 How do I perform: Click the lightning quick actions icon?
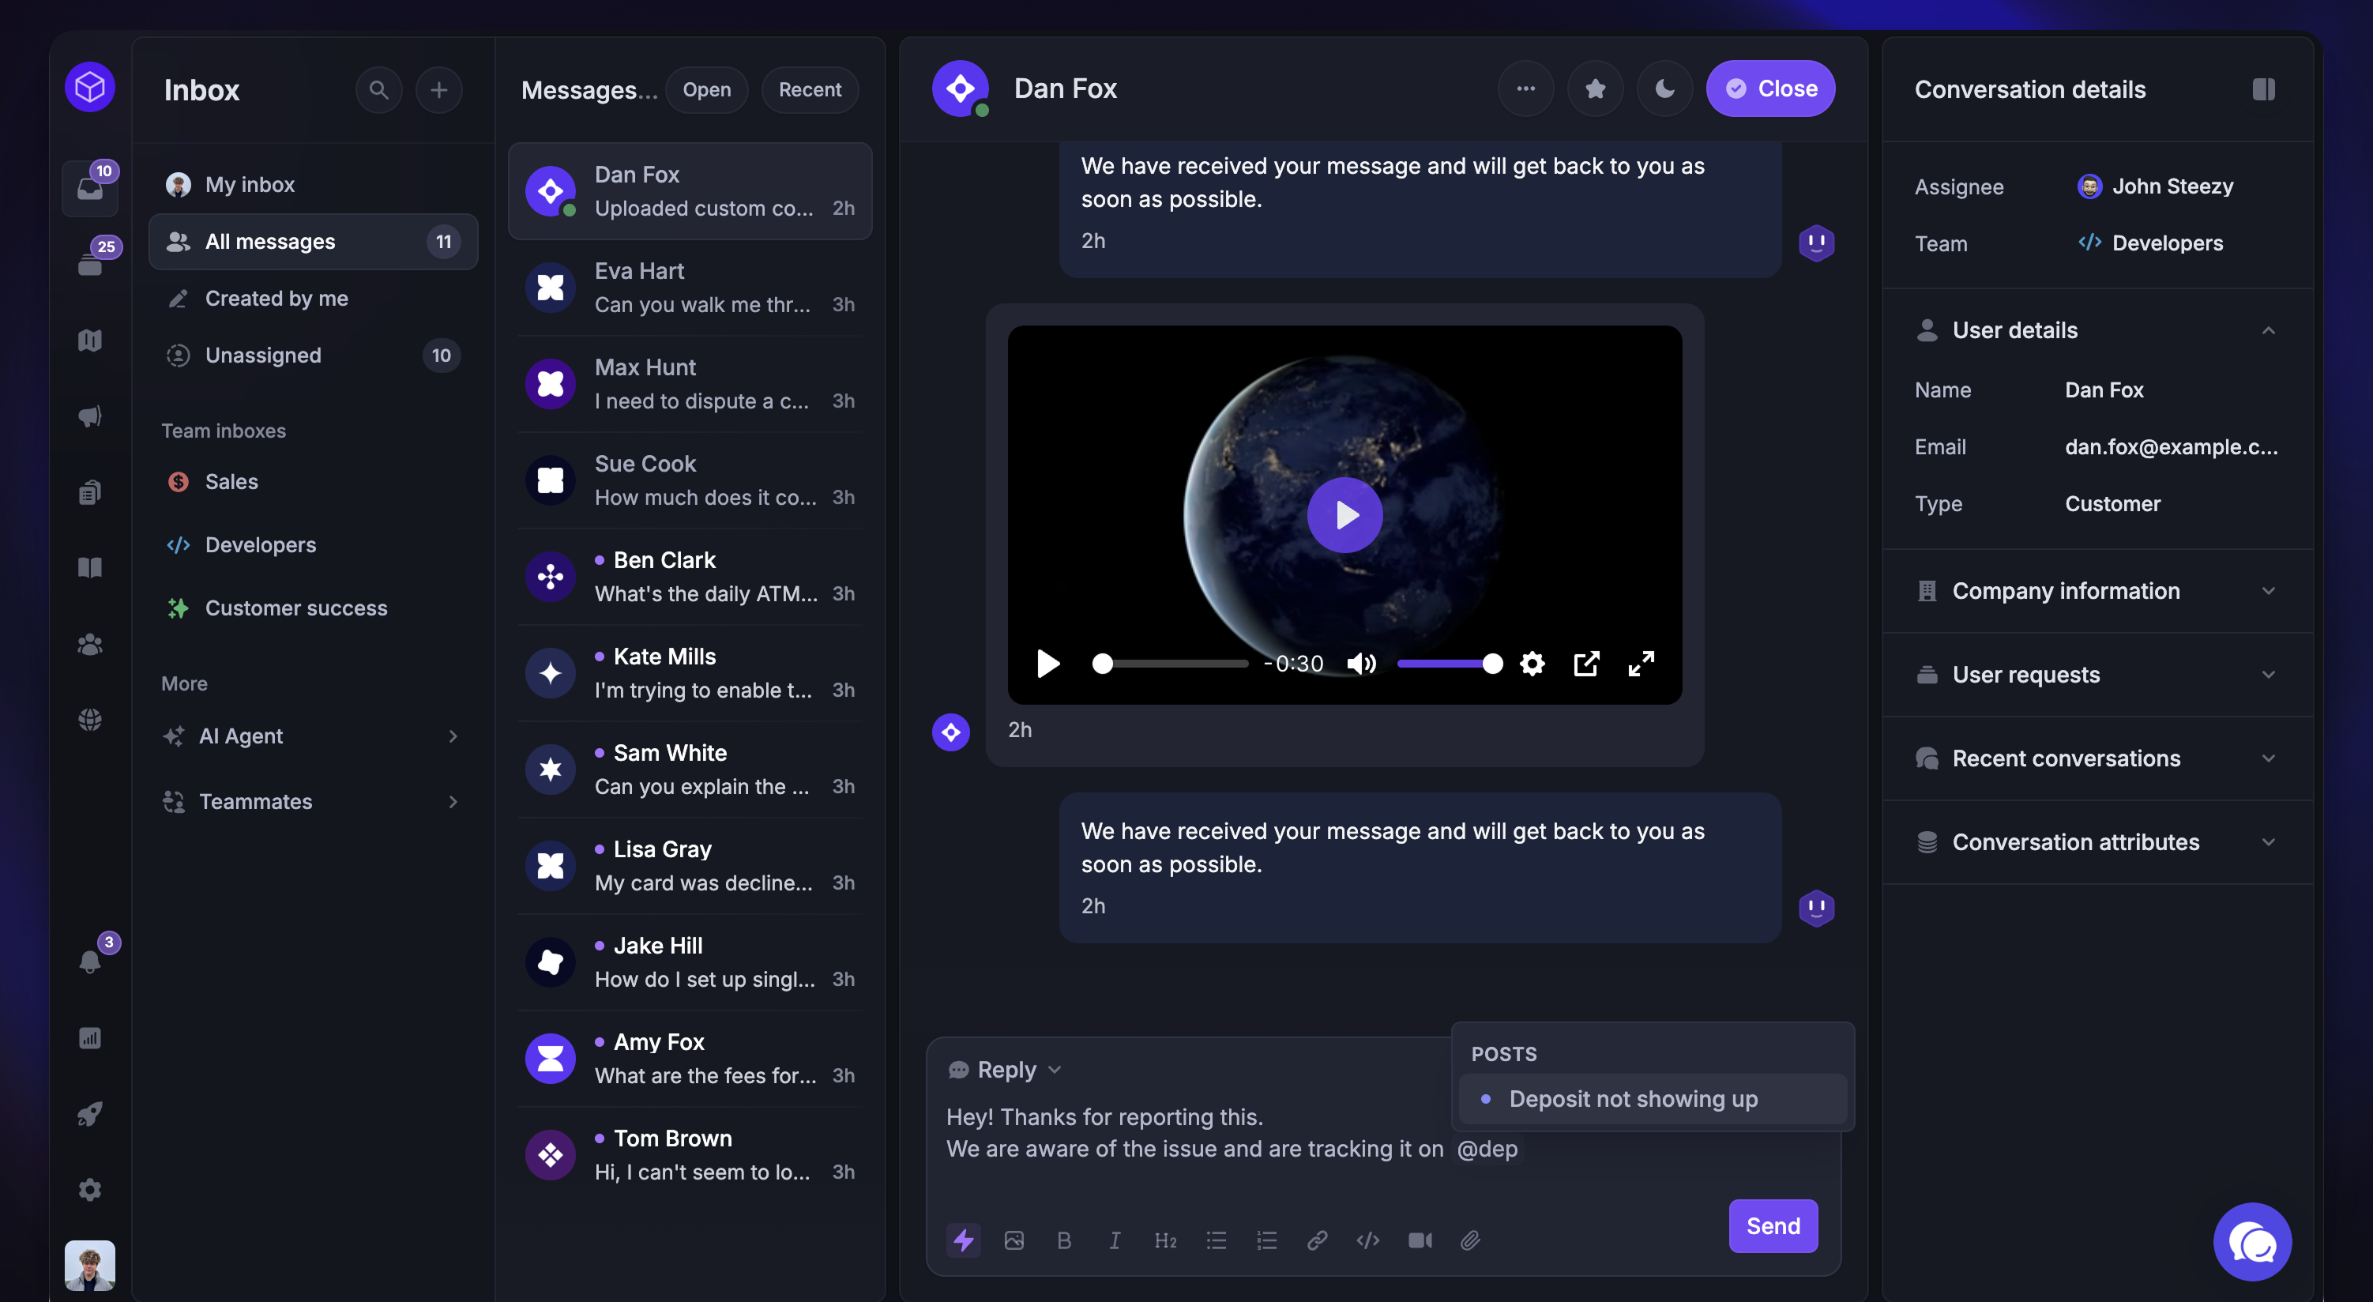[x=964, y=1240]
